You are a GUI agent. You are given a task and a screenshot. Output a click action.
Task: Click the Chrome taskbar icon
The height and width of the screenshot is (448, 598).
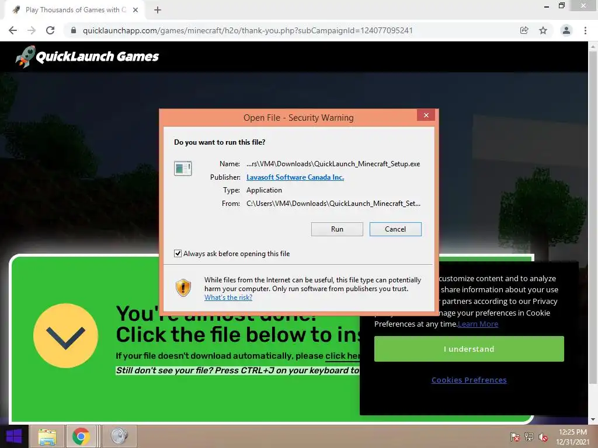[x=81, y=436]
